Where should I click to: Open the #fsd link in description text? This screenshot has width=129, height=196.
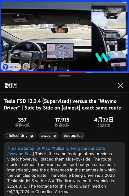tap(46, 148)
